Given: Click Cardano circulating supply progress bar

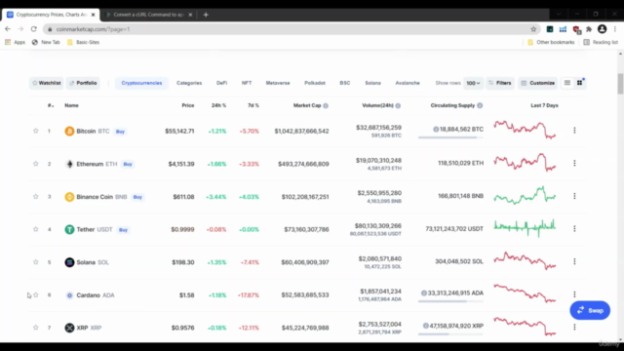Looking at the screenshot, I should point(450,301).
